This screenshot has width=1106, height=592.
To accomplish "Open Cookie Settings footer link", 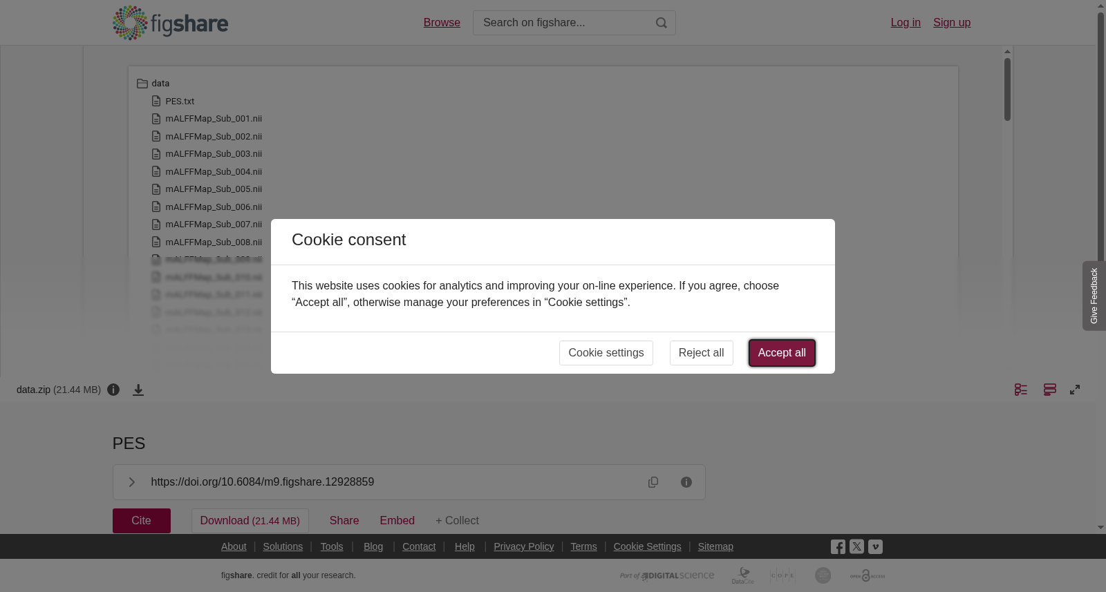I will pos(648,546).
